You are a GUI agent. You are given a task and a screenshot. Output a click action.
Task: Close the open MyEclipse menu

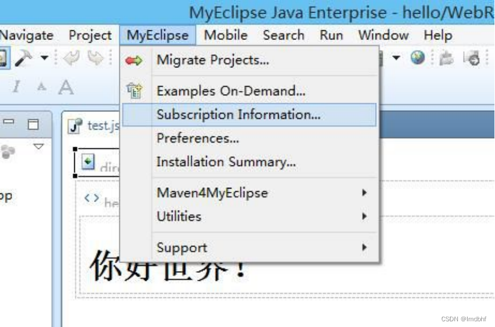158,35
